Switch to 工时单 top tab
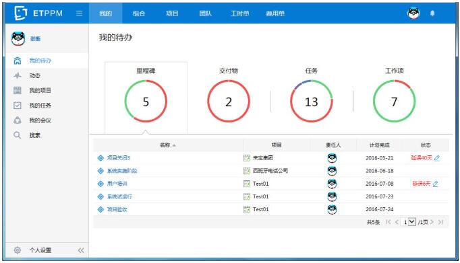 tap(240, 13)
